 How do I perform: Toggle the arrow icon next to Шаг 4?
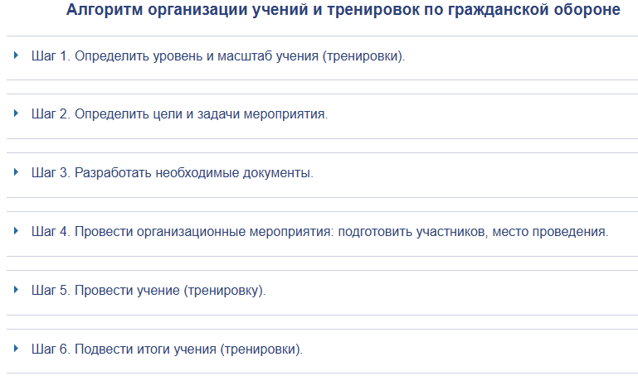[x=16, y=231]
